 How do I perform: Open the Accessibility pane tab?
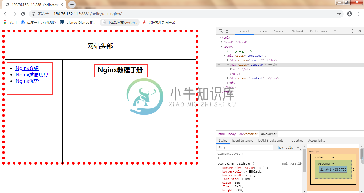pyautogui.click(x=317, y=141)
